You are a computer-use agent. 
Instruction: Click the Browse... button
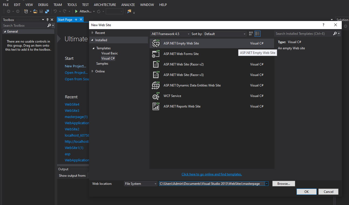(284, 184)
